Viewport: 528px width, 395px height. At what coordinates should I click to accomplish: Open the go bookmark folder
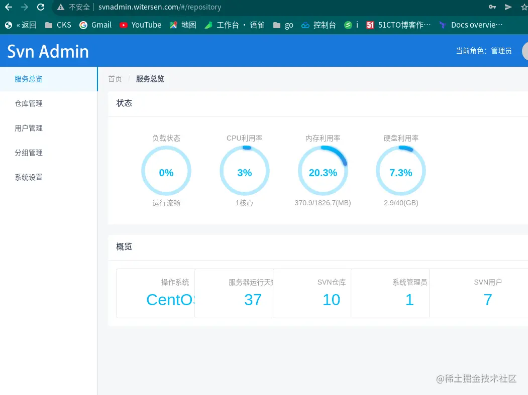click(x=283, y=25)
